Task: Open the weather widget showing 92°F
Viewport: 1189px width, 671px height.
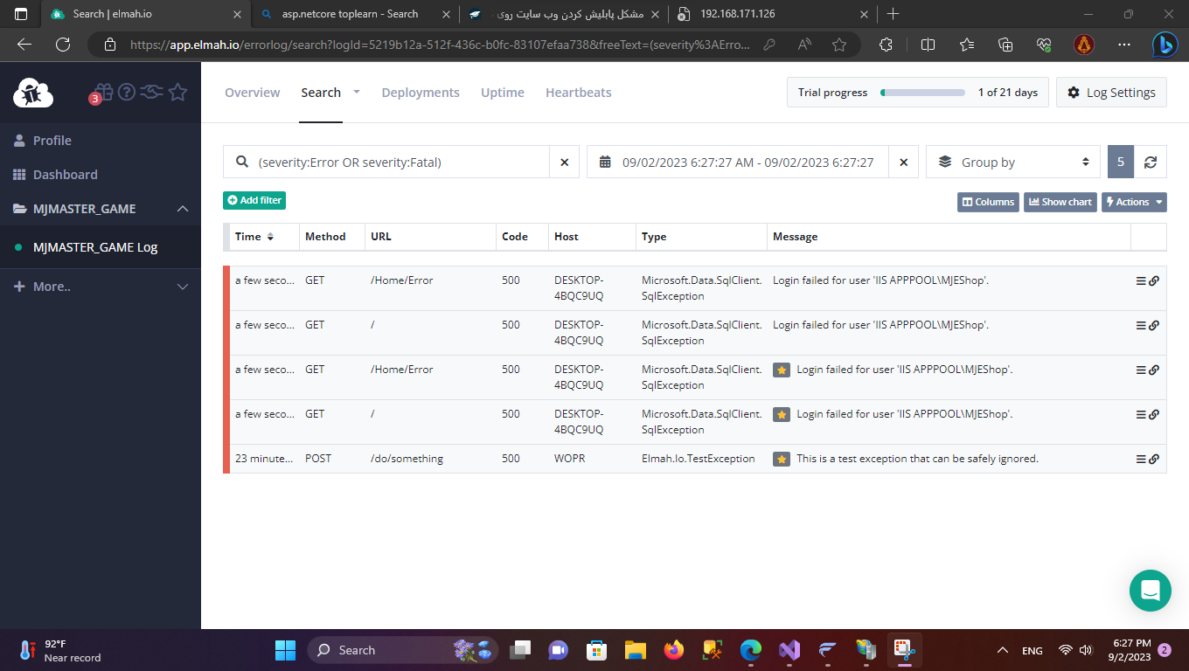Action: click(59, 650)
